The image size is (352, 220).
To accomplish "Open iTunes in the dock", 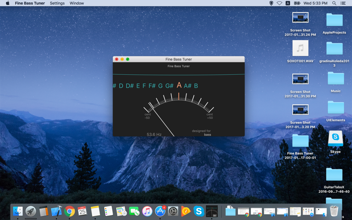I will tap(147, 211).
